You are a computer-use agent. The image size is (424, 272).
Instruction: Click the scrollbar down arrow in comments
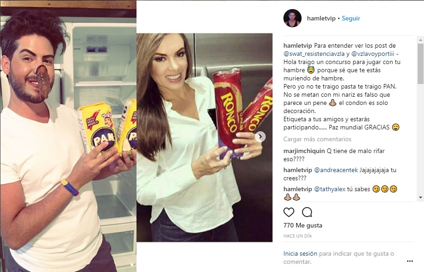420,198
